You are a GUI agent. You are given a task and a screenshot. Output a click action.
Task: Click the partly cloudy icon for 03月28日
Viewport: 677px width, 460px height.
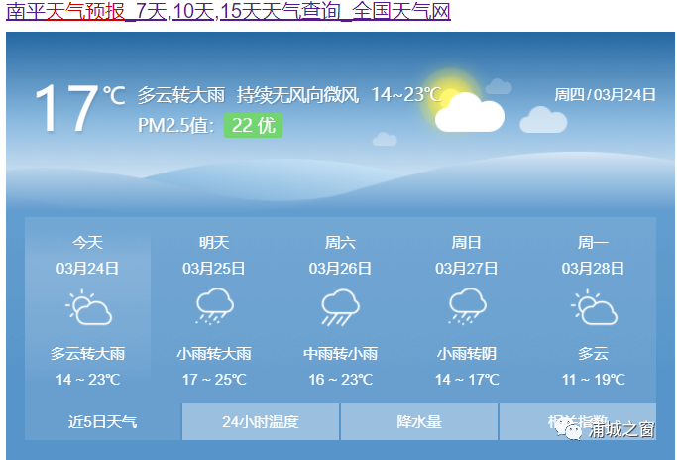pyautogui.click(x=594, y=307)
